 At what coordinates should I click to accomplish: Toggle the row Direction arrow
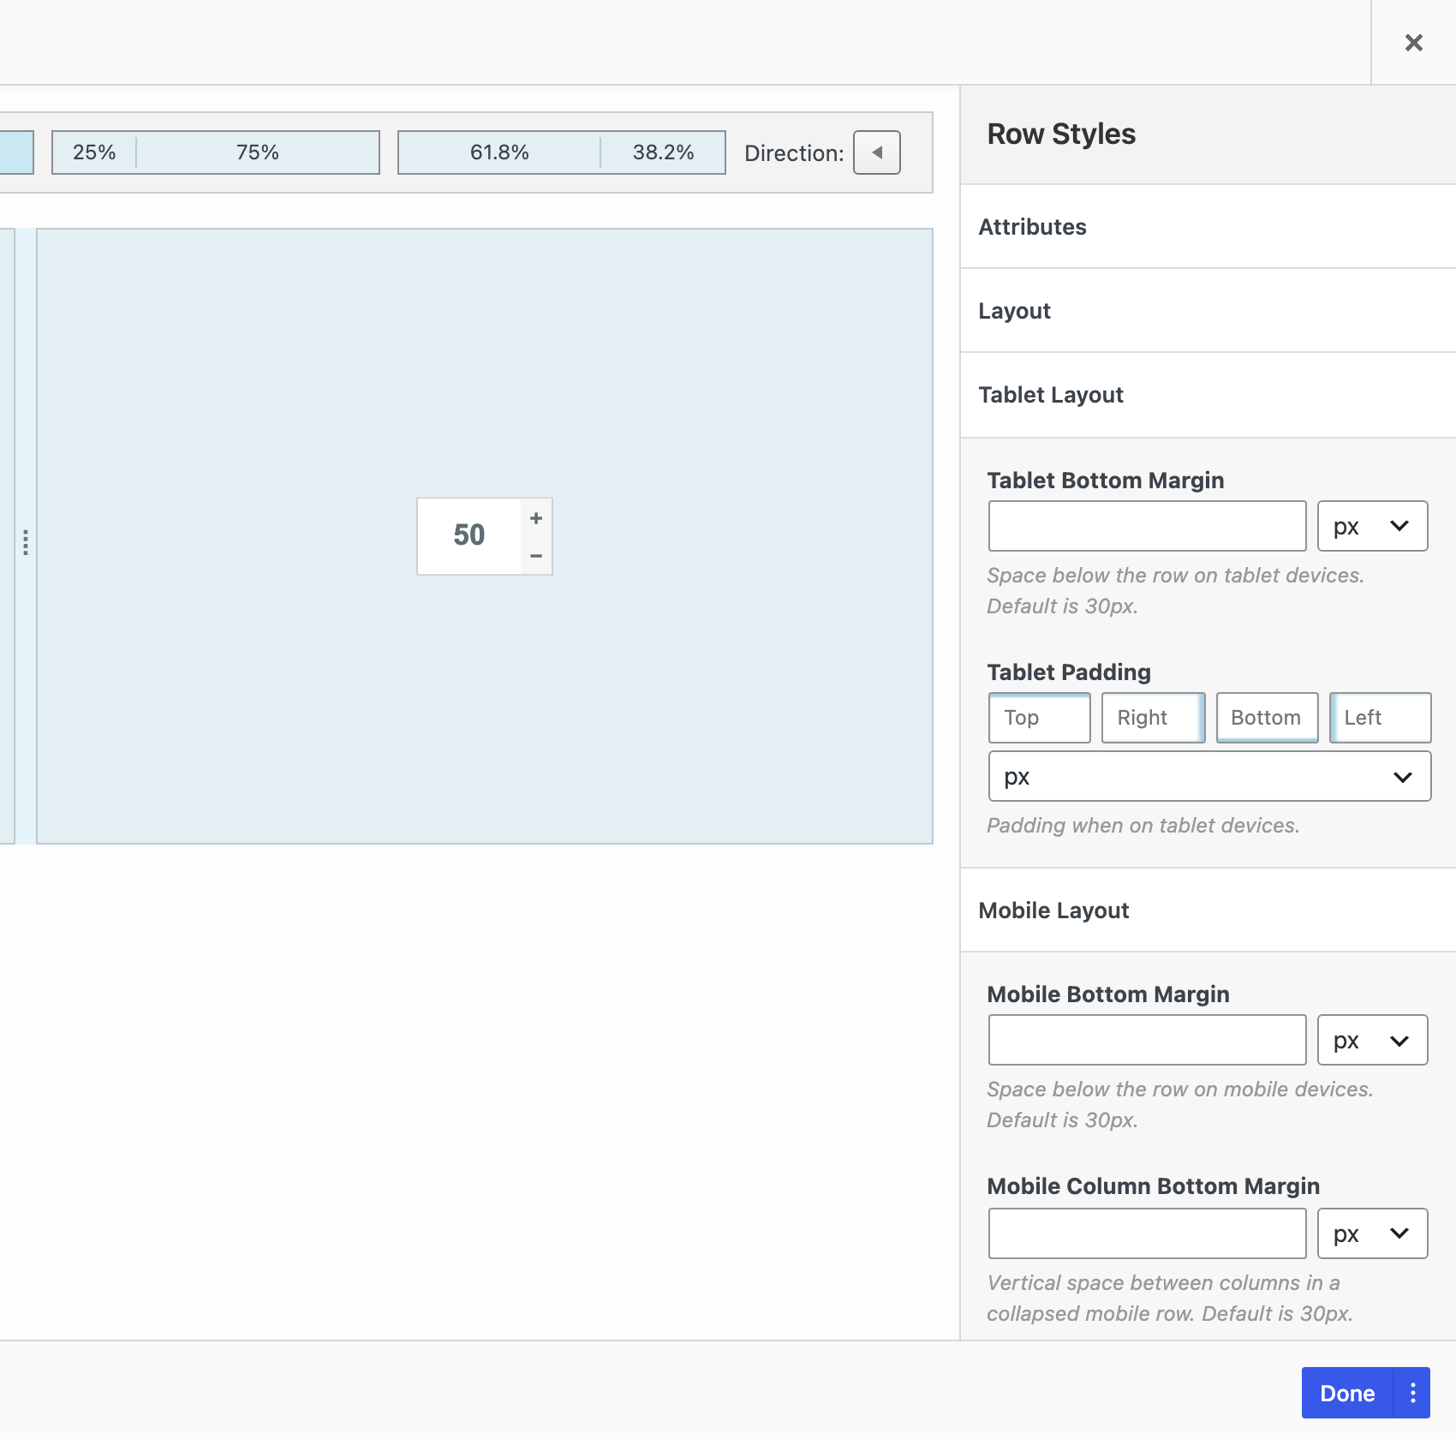click(877, 152)
